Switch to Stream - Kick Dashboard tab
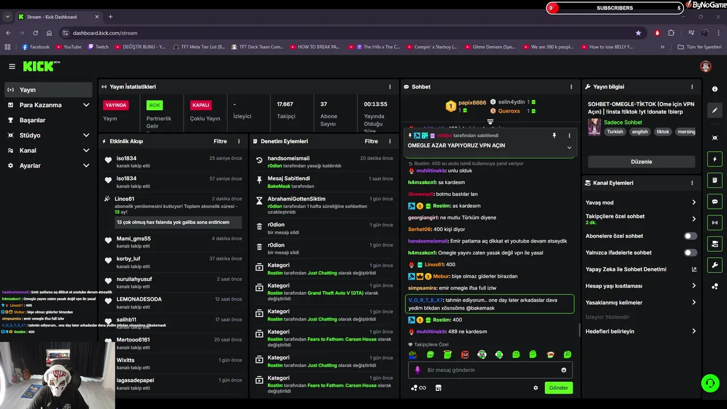 tap(59, 16)
